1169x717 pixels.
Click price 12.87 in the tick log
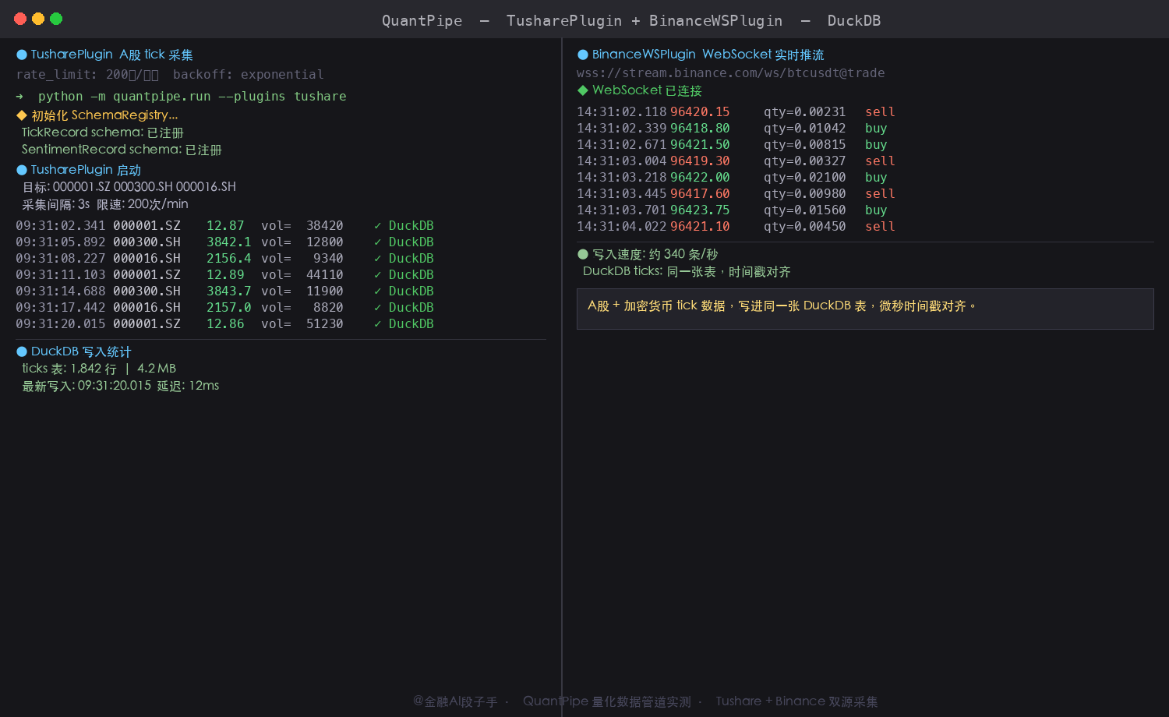coord(225,226)
